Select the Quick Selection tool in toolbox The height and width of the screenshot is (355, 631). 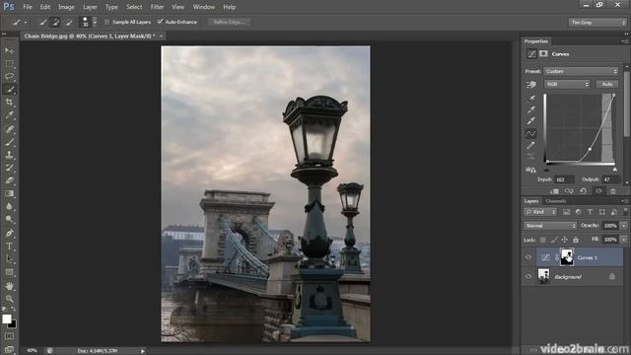9,89
